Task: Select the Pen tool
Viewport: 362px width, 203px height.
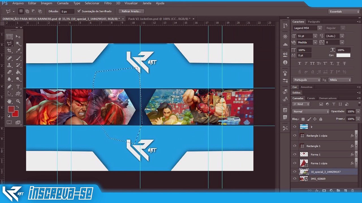Action: click(x=9, y=87)
